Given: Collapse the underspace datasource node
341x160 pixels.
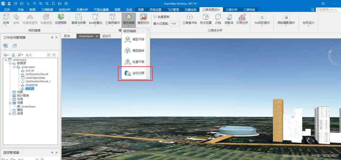Looking at the screenshot, I should pyautogui.click(x=14, y=67).
